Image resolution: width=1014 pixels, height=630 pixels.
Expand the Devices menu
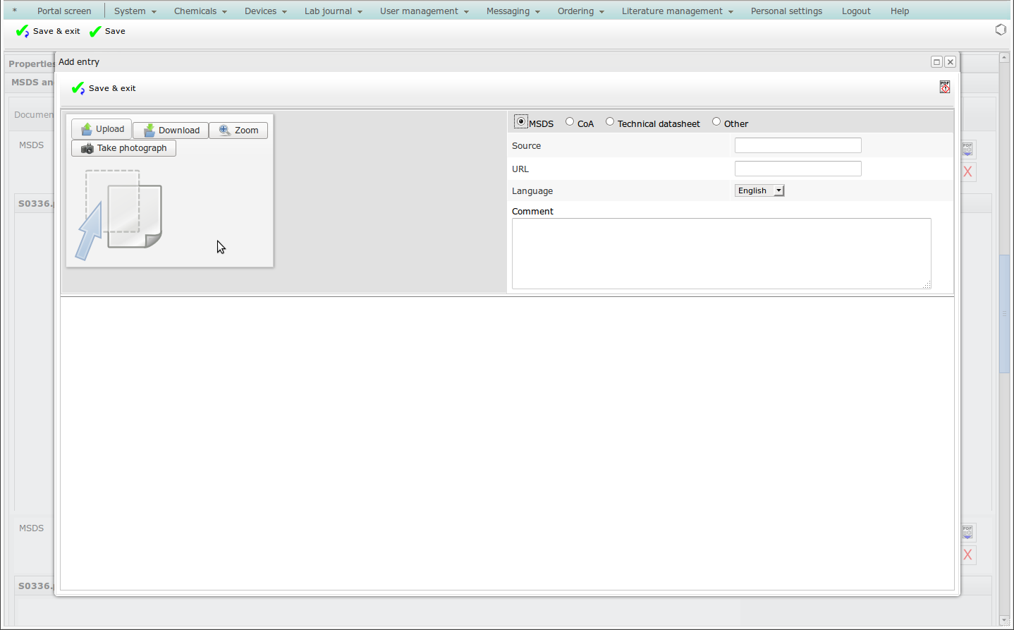[265, 11]
